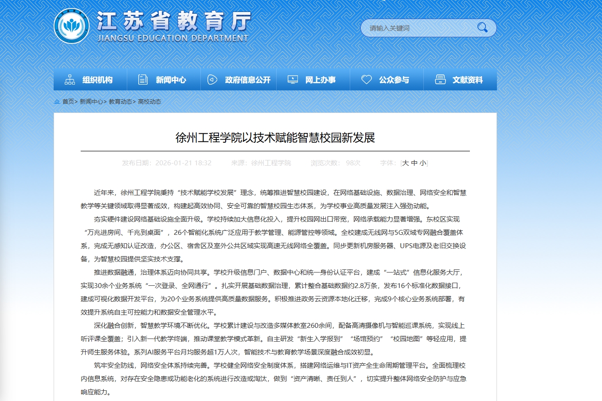
Task: Click the 组织机构 organization chart icon
Action: 70,80
